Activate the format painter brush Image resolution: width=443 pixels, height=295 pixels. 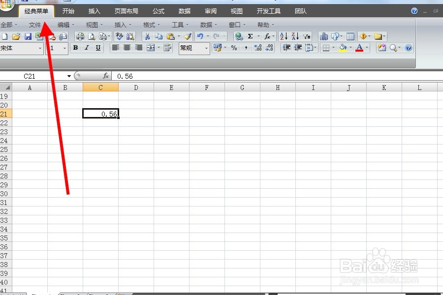(188, 36)
